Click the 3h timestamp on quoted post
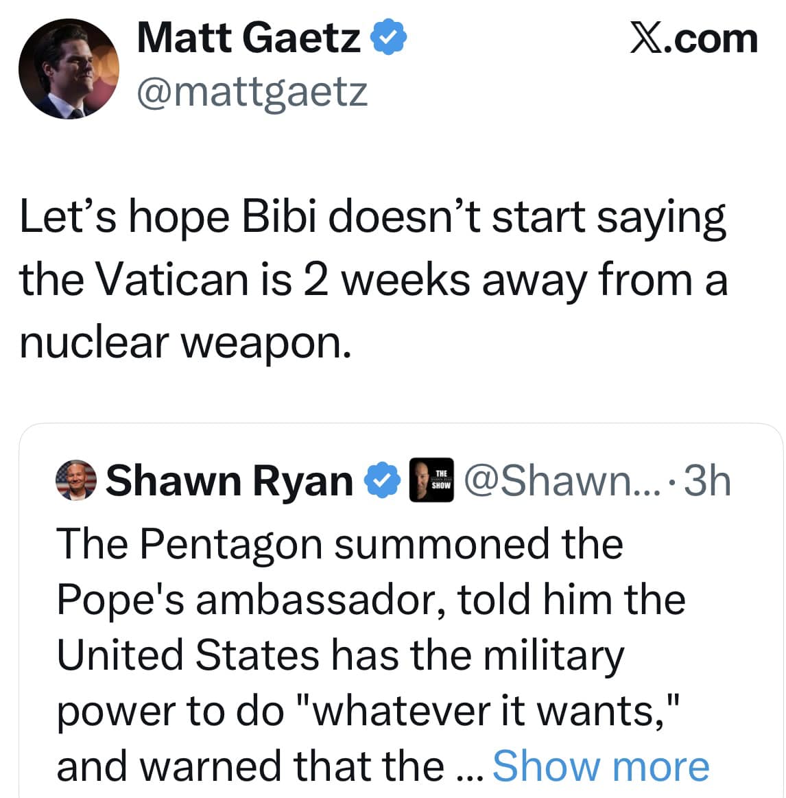The height and width of the screenshot is (798, 786). [707, 480]
